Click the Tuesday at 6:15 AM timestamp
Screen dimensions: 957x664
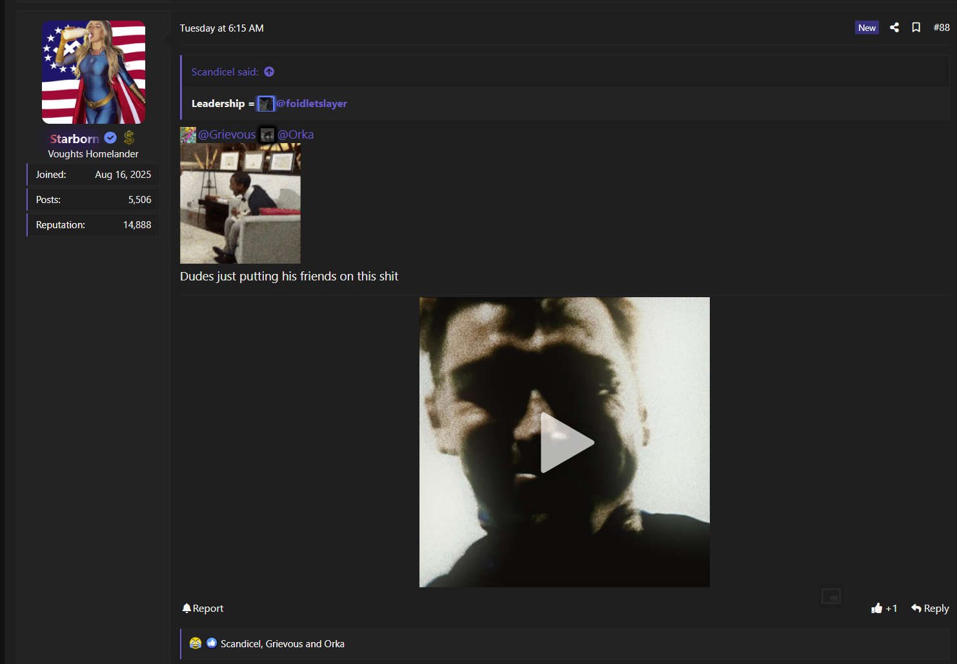(x=221, y=28)
